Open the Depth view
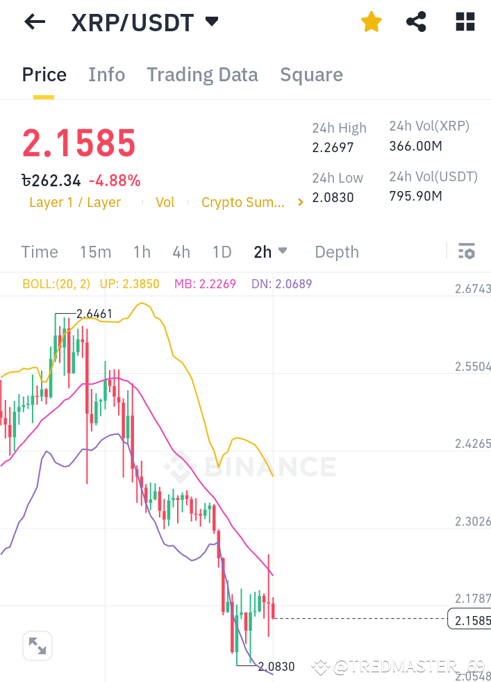Image resolution: width=491 pixels, height=682 pixels. pos(336,252)
